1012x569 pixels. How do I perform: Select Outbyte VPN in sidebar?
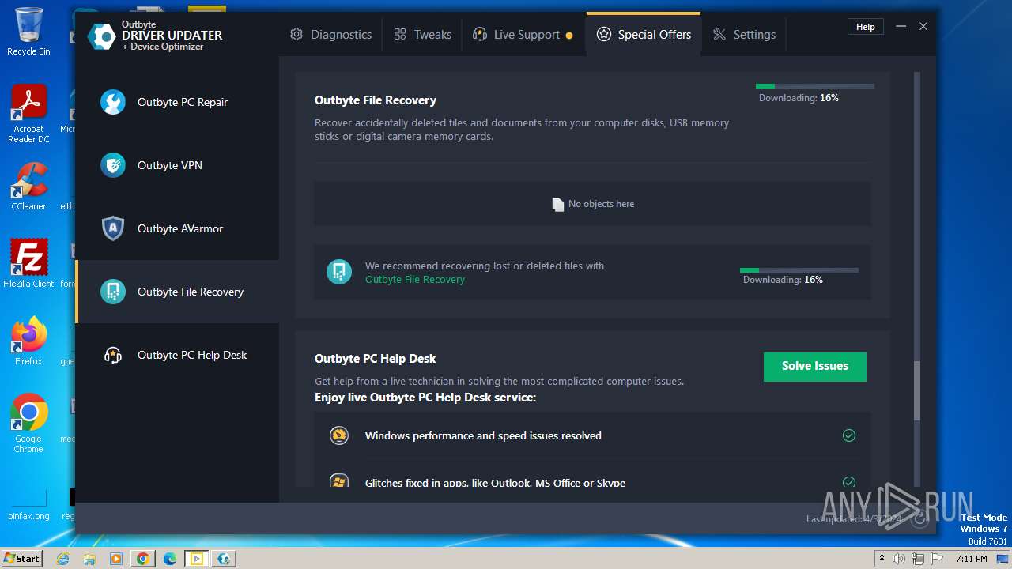point(177,165)
